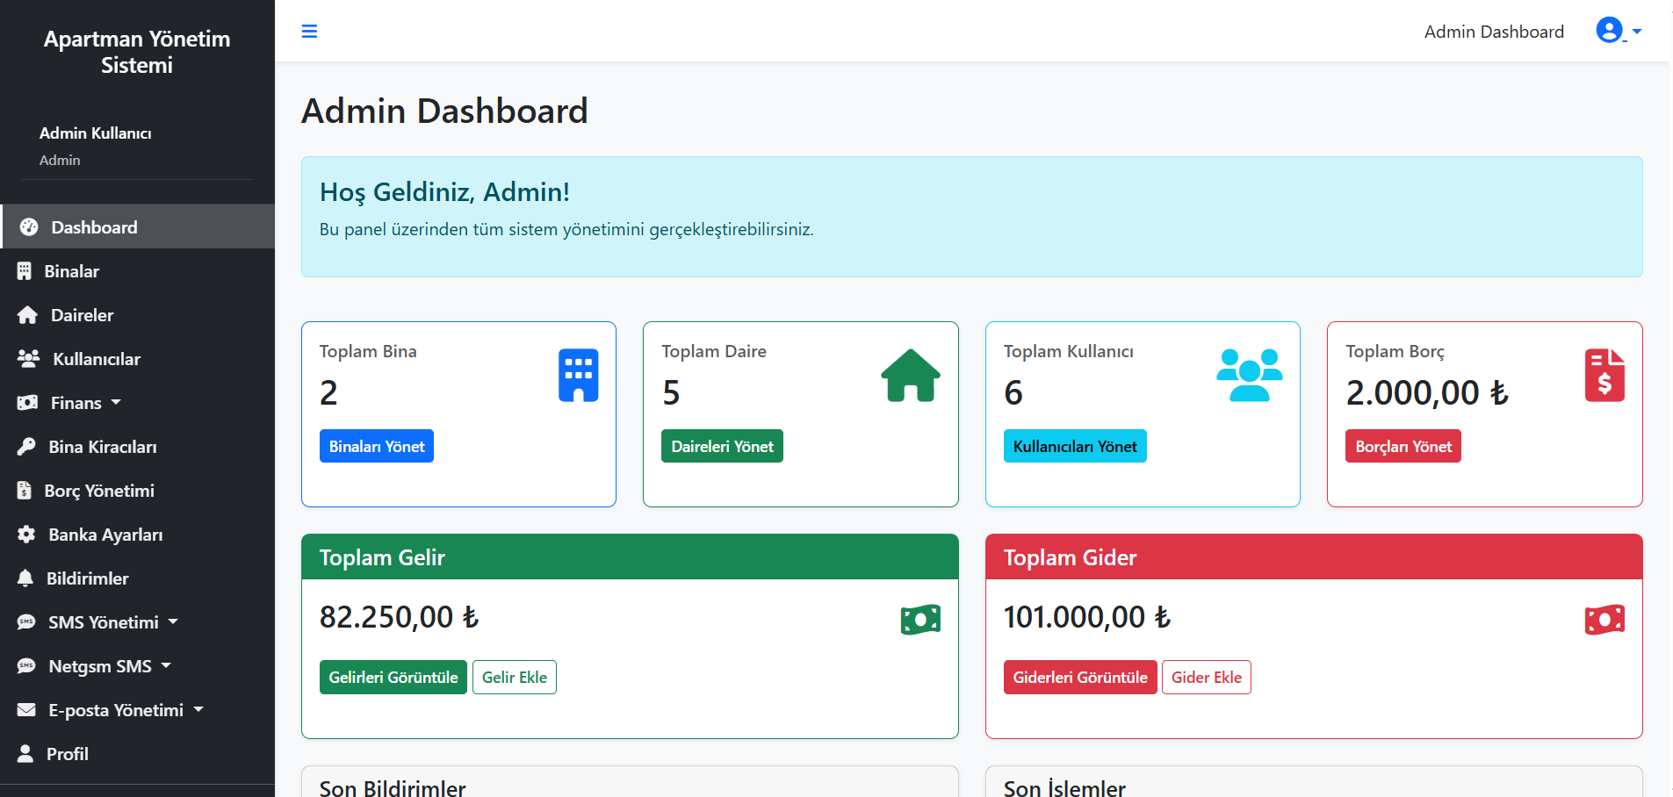Click the Giderleri Görüntüle button
This screenshot has height=797, width=1673.
point(1079,678)
